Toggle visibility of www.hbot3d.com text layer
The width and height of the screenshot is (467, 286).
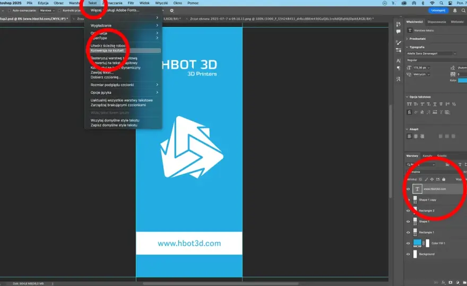408,189
